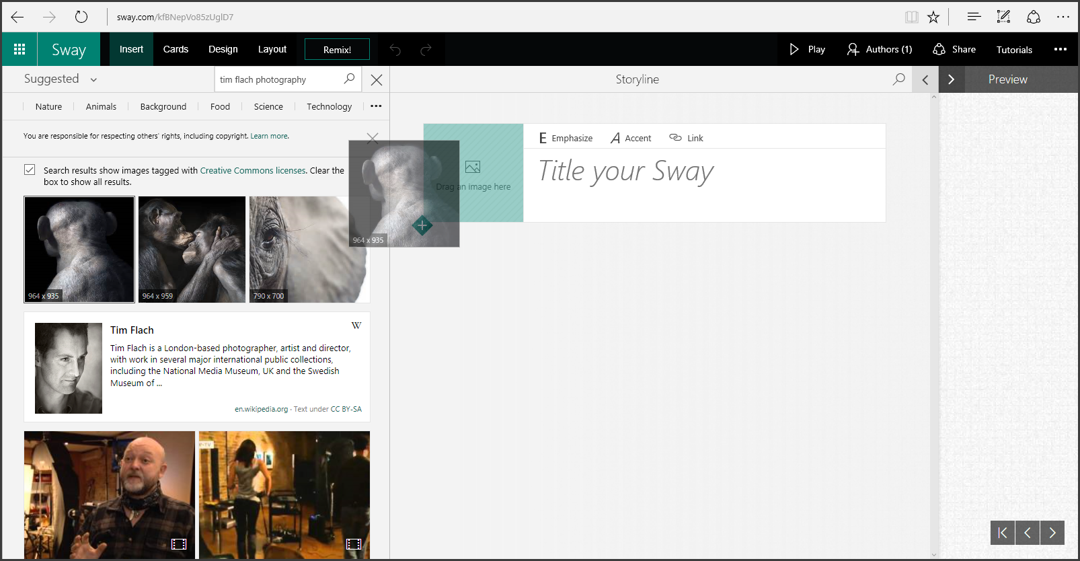Refresh the browser page
Viewport: 1080px width, 561px height.
click(81, 17)
